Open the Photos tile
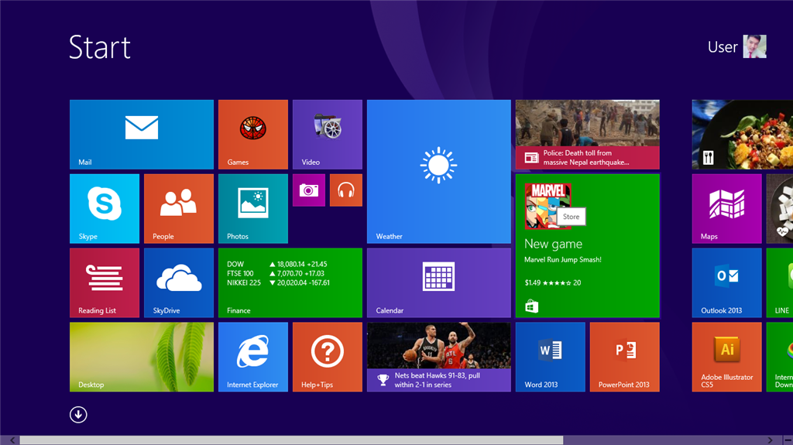 click(x=253, y=209)
